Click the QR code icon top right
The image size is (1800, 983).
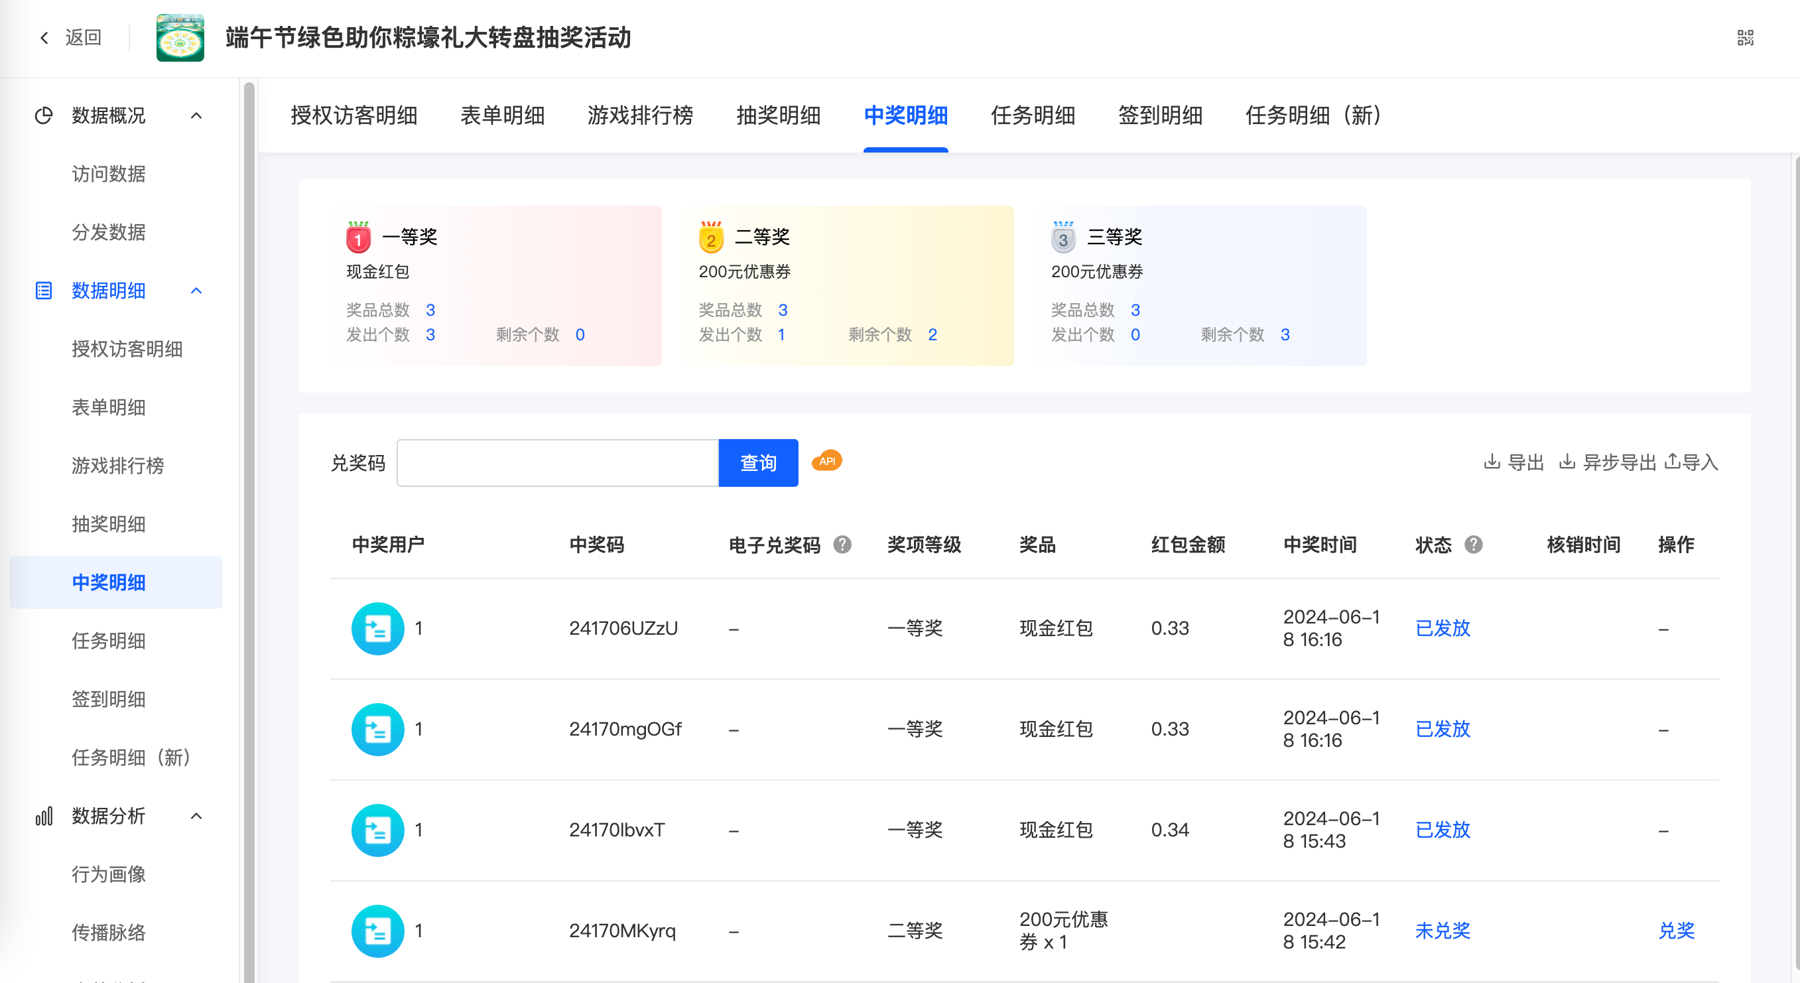coord(1745,38)
